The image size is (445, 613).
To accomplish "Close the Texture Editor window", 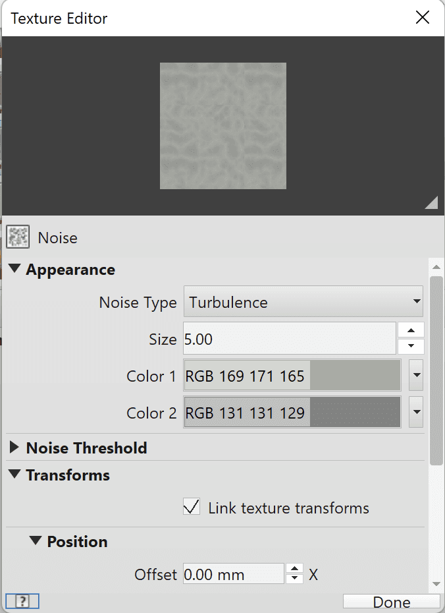I will (423, 18).
